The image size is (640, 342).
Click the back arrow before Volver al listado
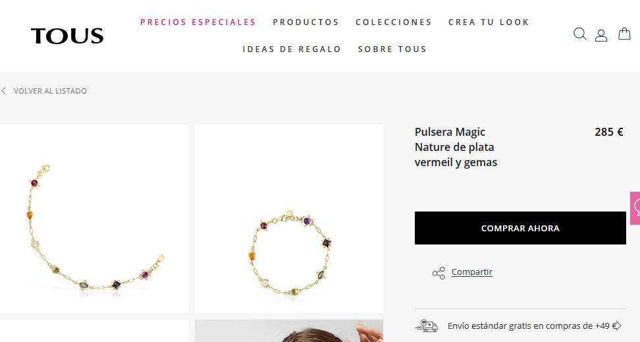4,91
